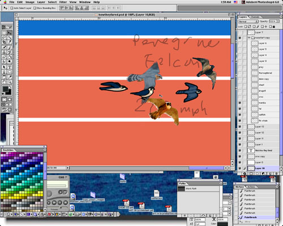The image size is (283, 226).
Task: Enable the Show Bounding Box checkbox
Action: click(x=35, y=8)
